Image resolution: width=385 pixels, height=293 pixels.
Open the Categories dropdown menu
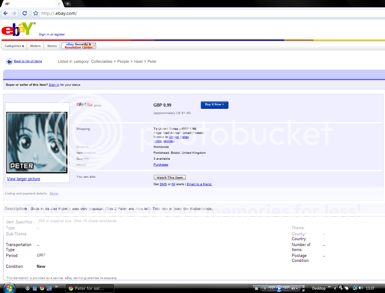14,46
